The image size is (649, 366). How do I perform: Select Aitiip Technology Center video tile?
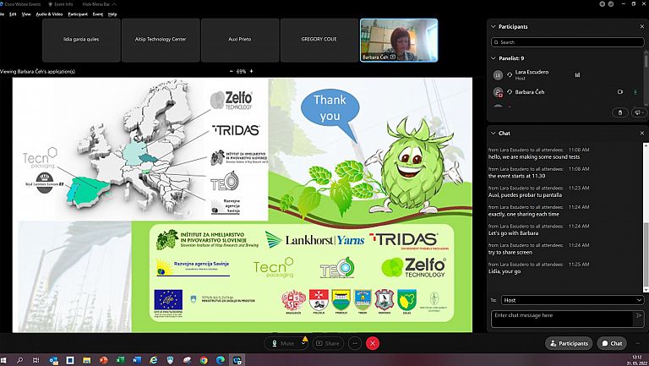tap(161, 40)
